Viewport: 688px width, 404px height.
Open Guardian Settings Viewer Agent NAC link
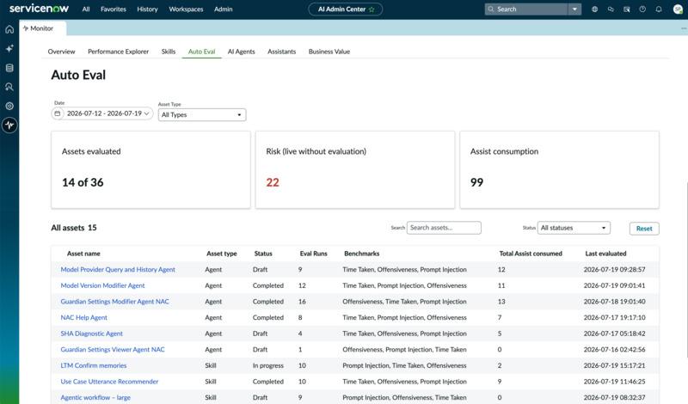pos(113,350)
